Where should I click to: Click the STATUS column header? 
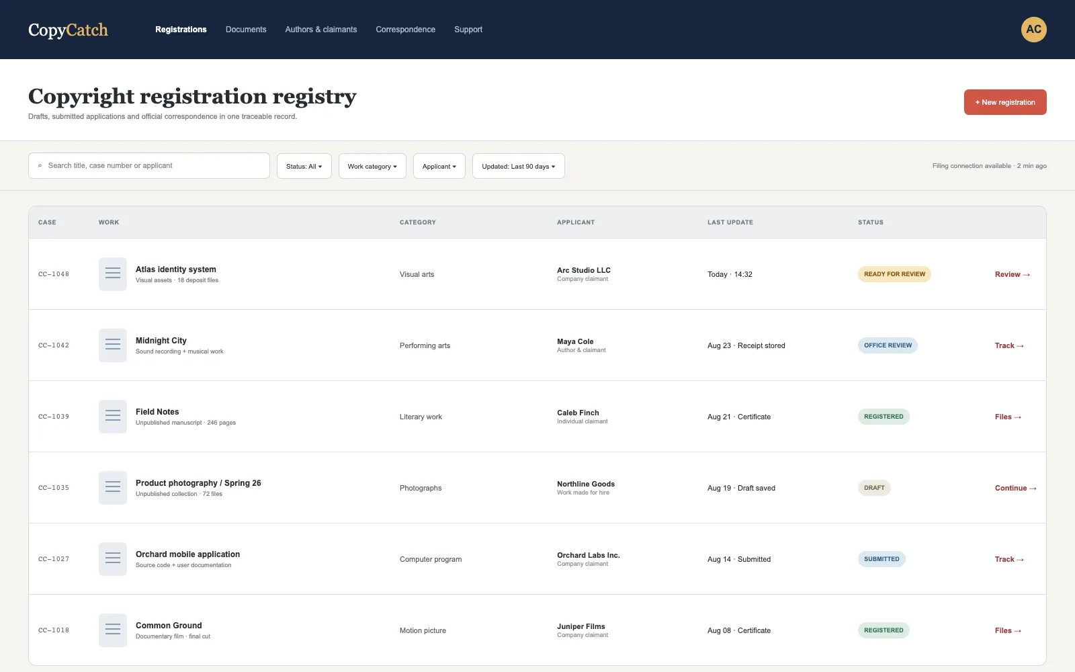pyautogui.click(x=871, y=222)
